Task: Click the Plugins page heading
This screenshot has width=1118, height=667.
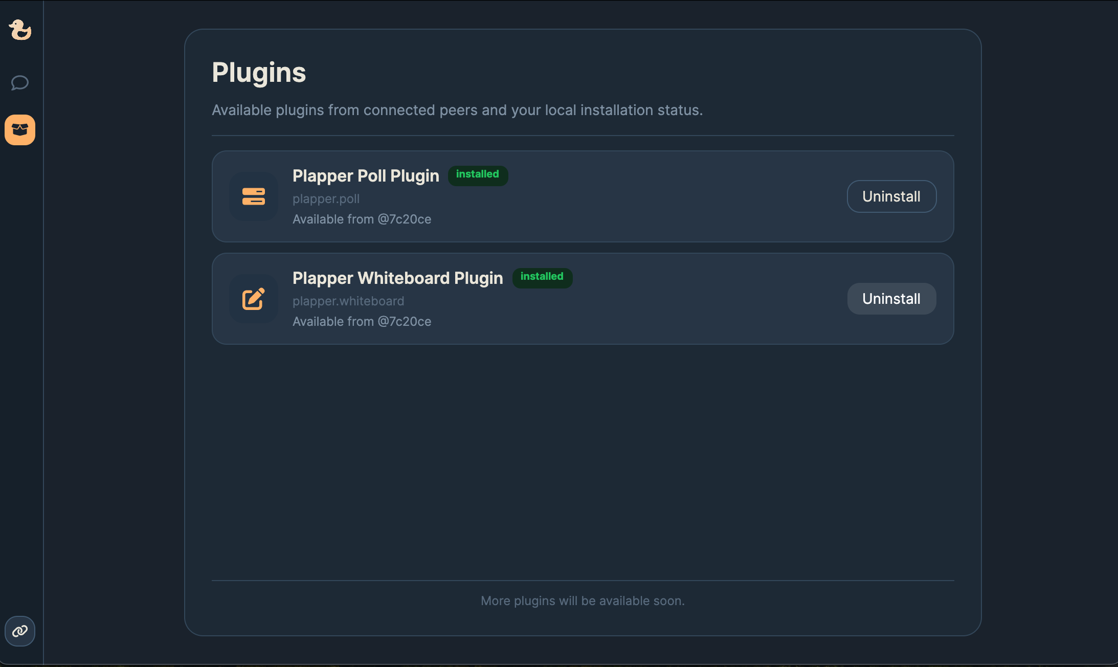Action: coord(259,72)
